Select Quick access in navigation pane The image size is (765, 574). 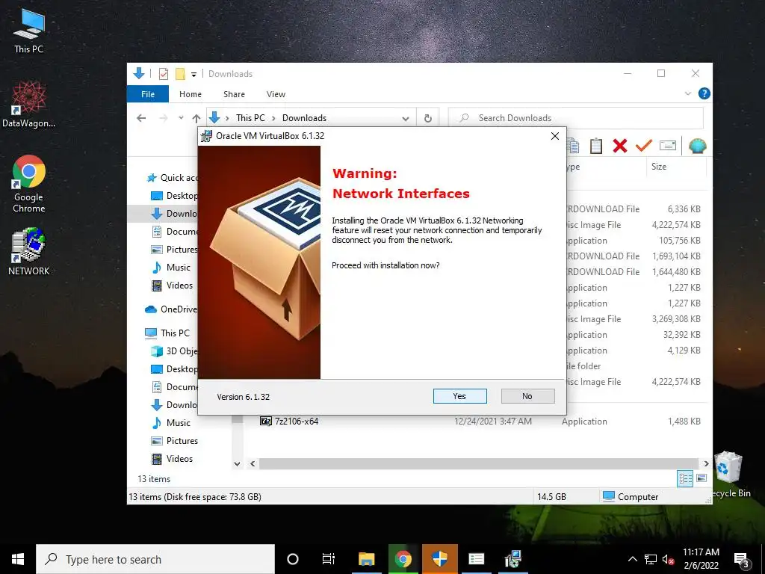tap(172, 178)
